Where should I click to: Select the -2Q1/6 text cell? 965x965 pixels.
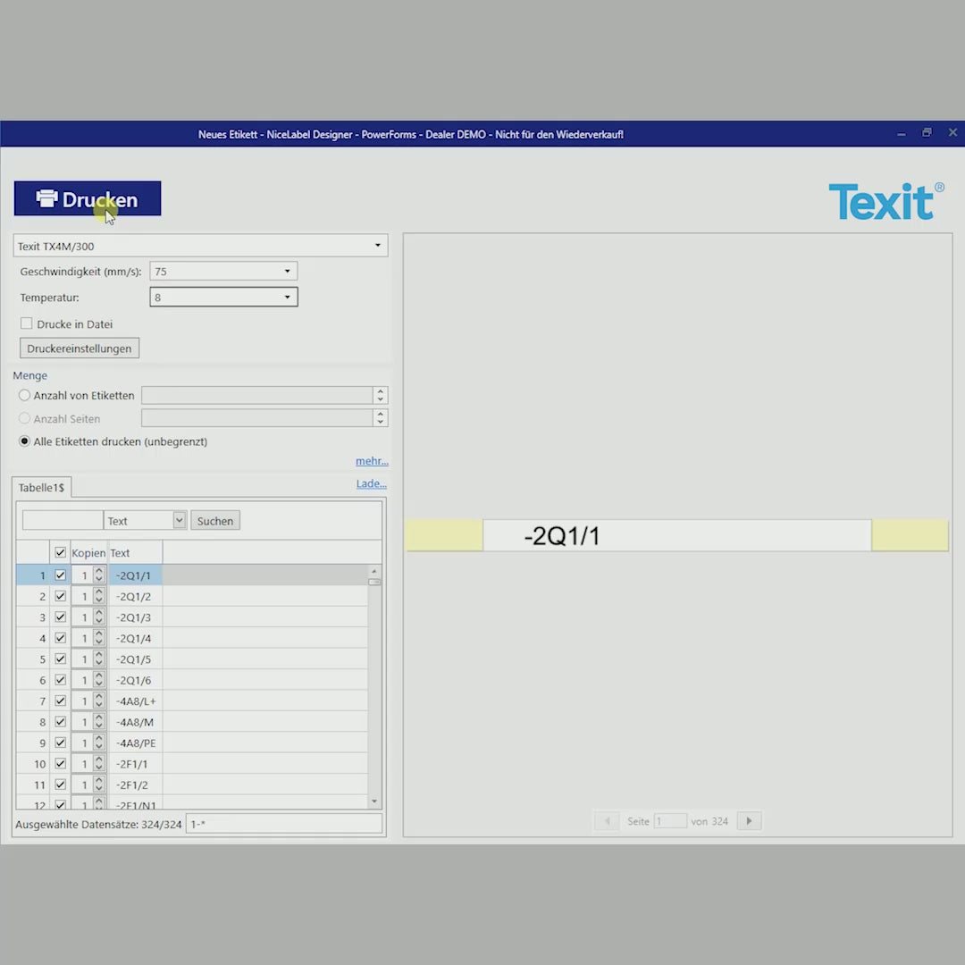pyautogui.click(x=136, y=679)
